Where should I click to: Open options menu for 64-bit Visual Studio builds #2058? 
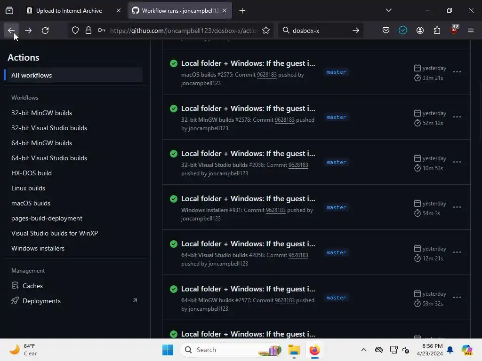(457, 252)
